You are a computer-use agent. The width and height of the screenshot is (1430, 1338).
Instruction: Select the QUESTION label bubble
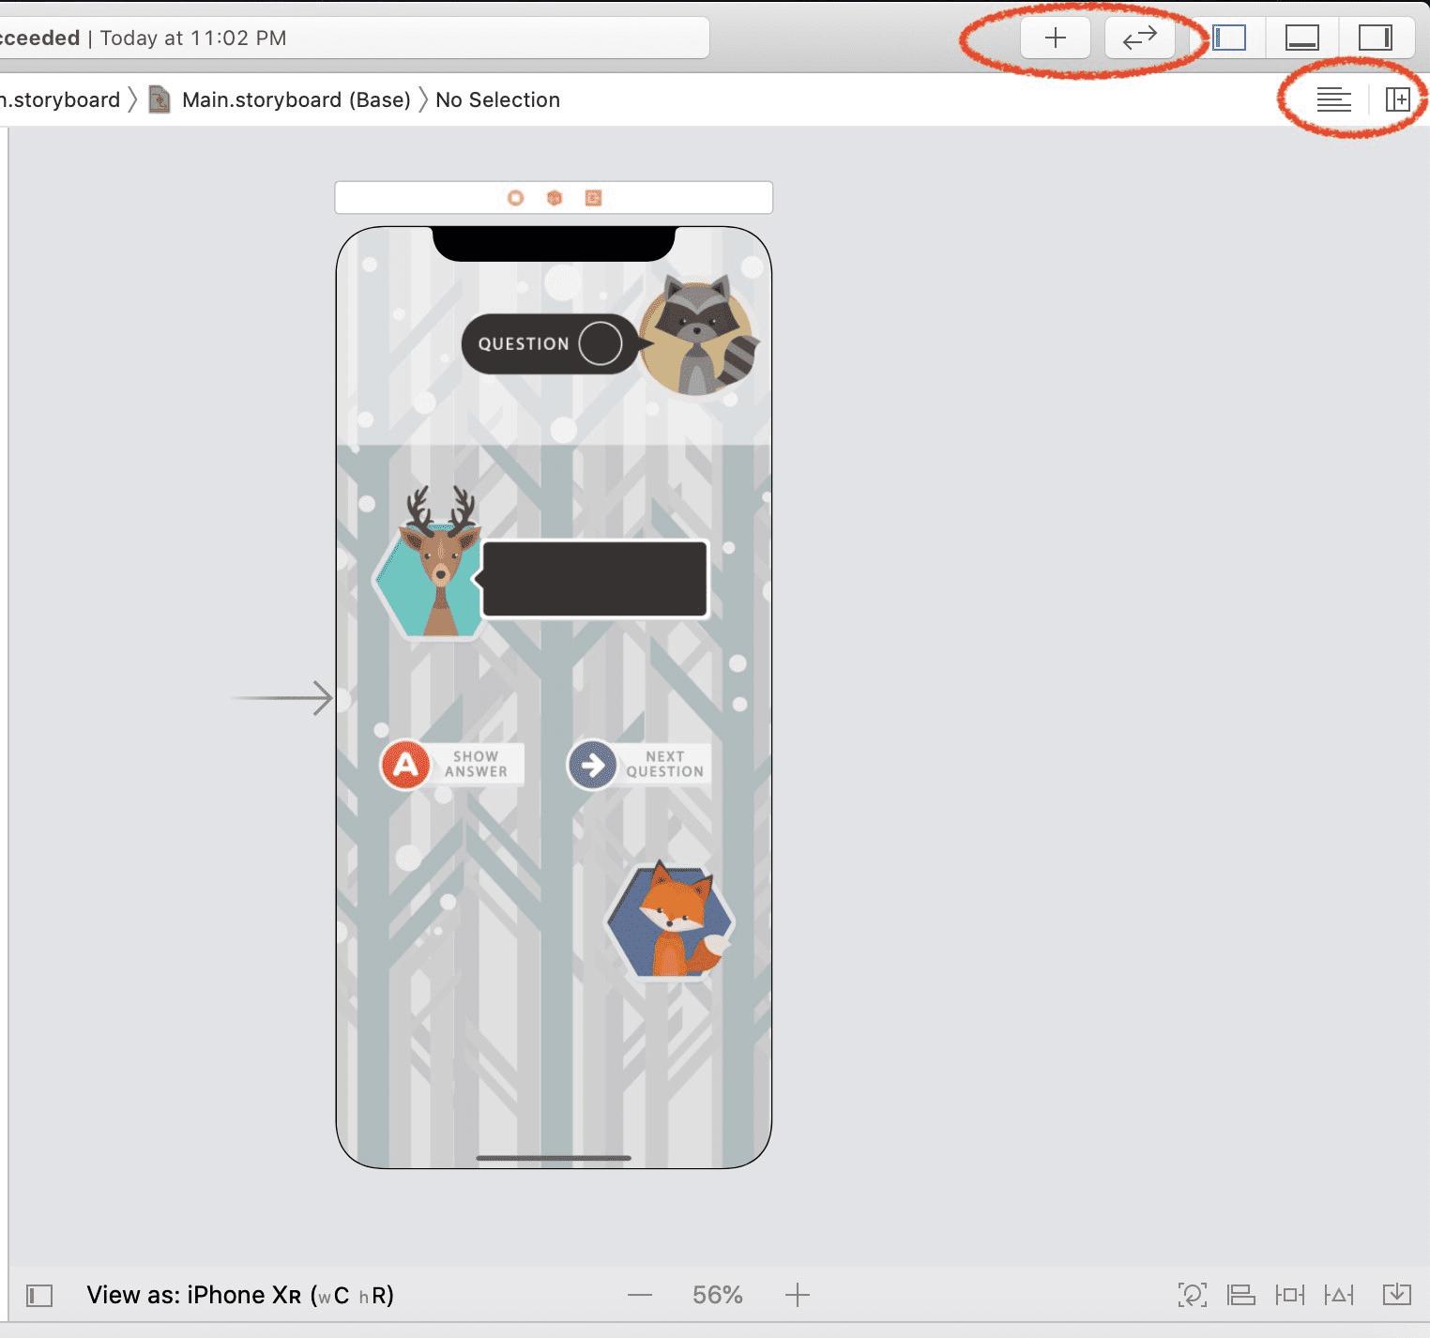(550, 343)
